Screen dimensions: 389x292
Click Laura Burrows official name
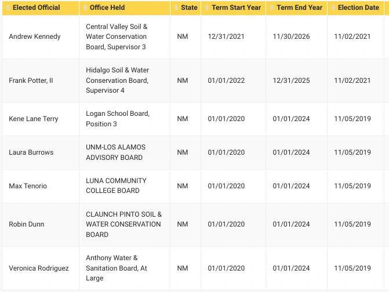(x=31, y=152)
